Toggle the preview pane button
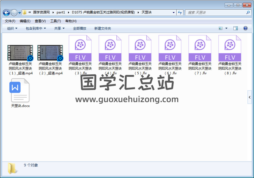This screenshot has width=254, height=178. [236, 28]
